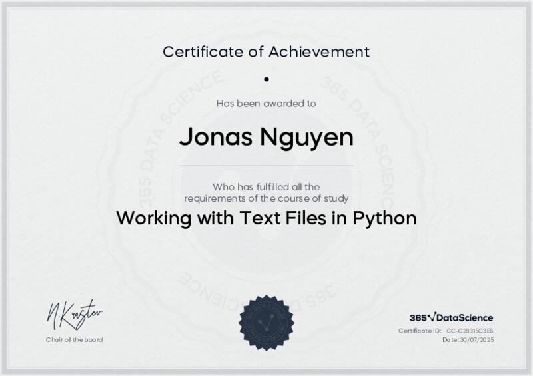This screenshot has width=533, height=376.
Task: Click the 'Certificate ID:' label
Action: 420,331
